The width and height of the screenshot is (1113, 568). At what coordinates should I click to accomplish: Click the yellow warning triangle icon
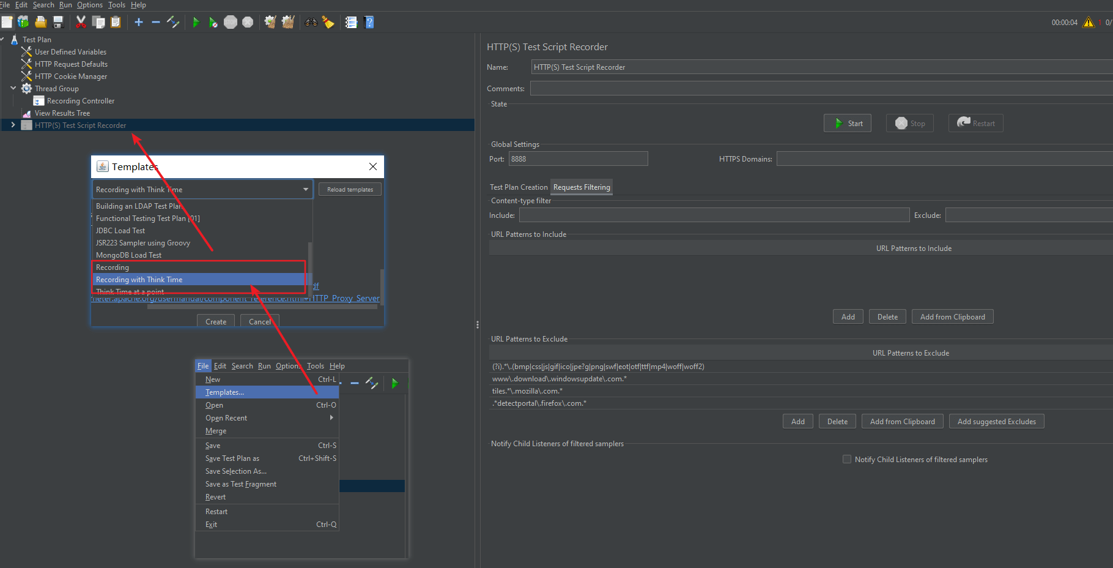1089,22
